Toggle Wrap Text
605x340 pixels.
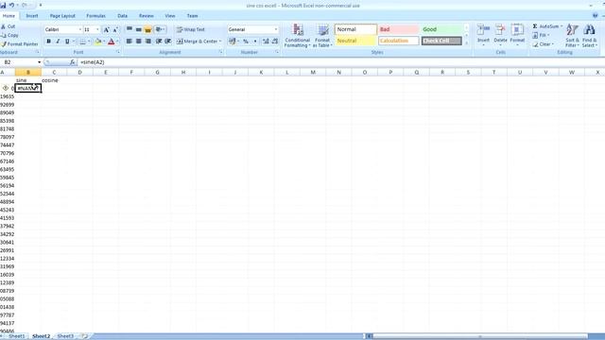click(191, 29)
